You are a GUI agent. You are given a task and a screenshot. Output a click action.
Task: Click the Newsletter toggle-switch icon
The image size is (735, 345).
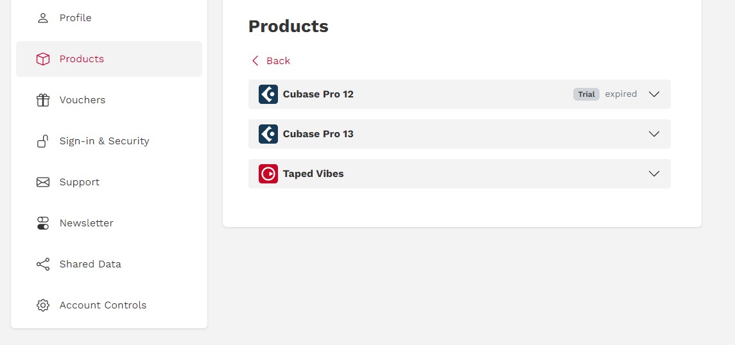(43, 223)
